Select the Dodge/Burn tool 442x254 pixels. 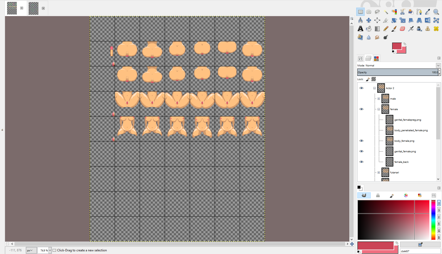tap(386, 37)
